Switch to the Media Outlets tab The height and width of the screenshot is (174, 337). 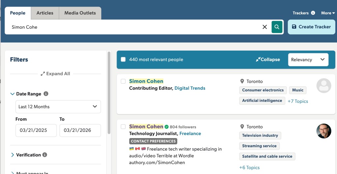click(x=80, y=13)
